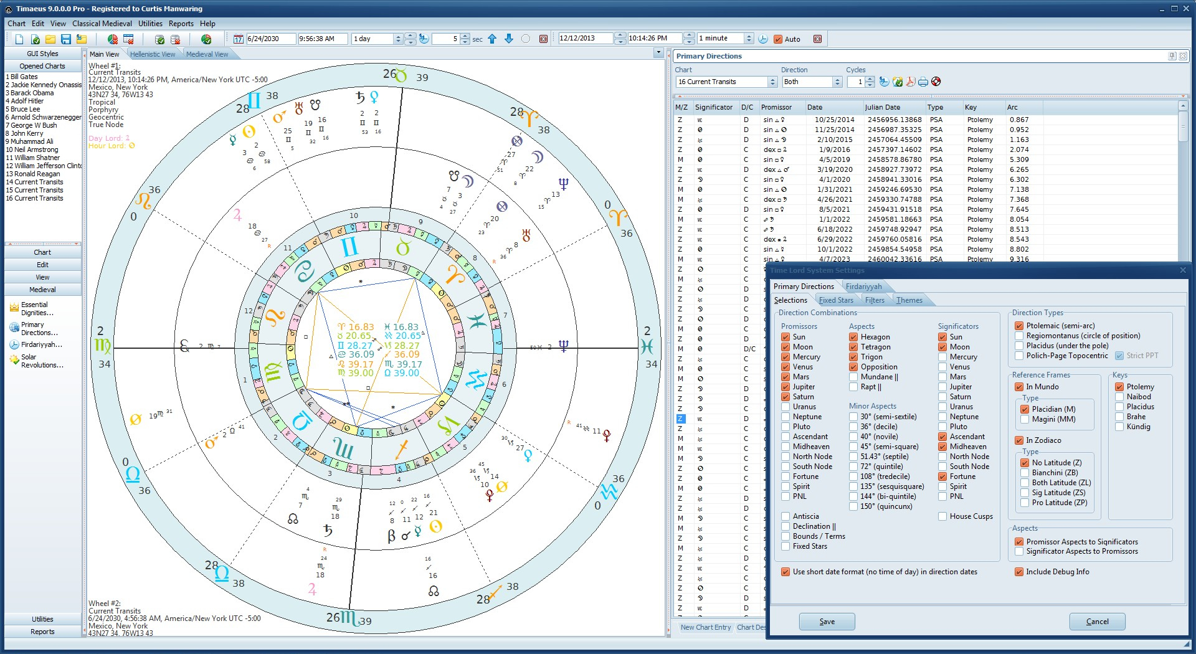Screen dimensions: 1196x654
Task: Click the blue up arrow animation icon
Action: tap(492, 39)
